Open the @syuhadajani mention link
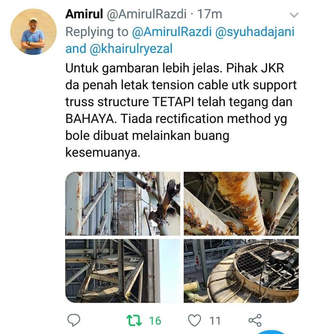This screenshot has width=309, height=334. (x=255, y=32)
